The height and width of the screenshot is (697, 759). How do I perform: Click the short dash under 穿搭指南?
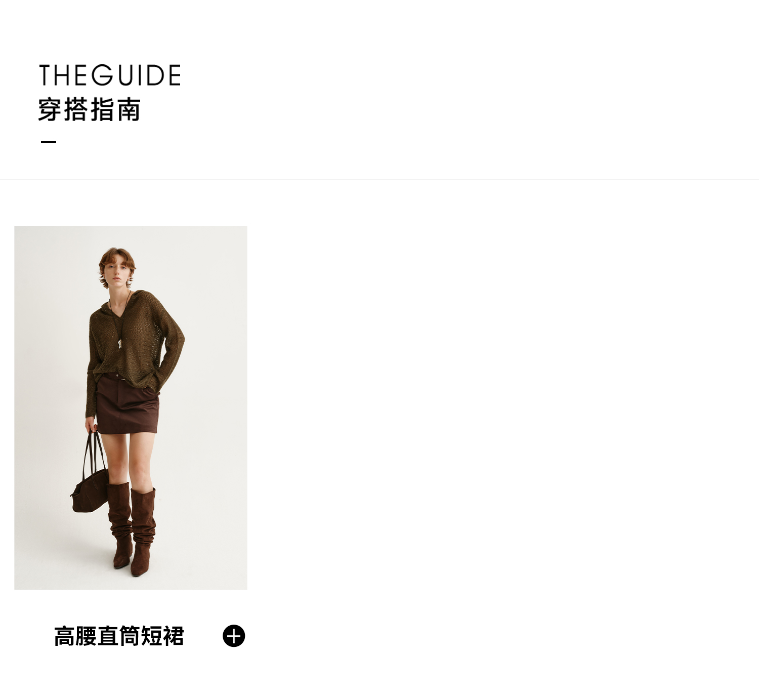pyautogui.click(x=49, y=142)
